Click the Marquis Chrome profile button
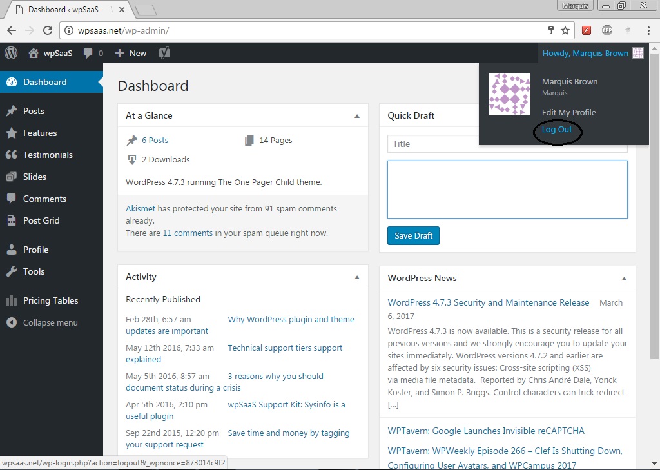 tap(576, 6)
